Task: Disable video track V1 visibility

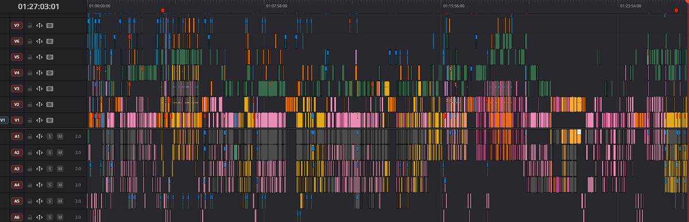Action: pyautogui.click(x=50, y=120)
